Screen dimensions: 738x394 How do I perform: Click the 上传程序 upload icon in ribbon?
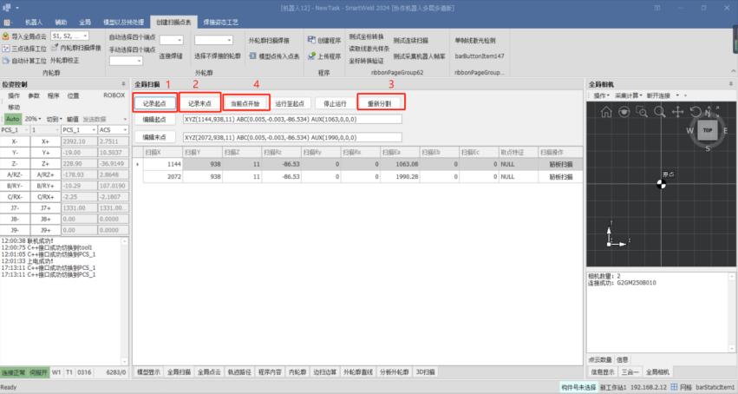(x=311, y=55)
